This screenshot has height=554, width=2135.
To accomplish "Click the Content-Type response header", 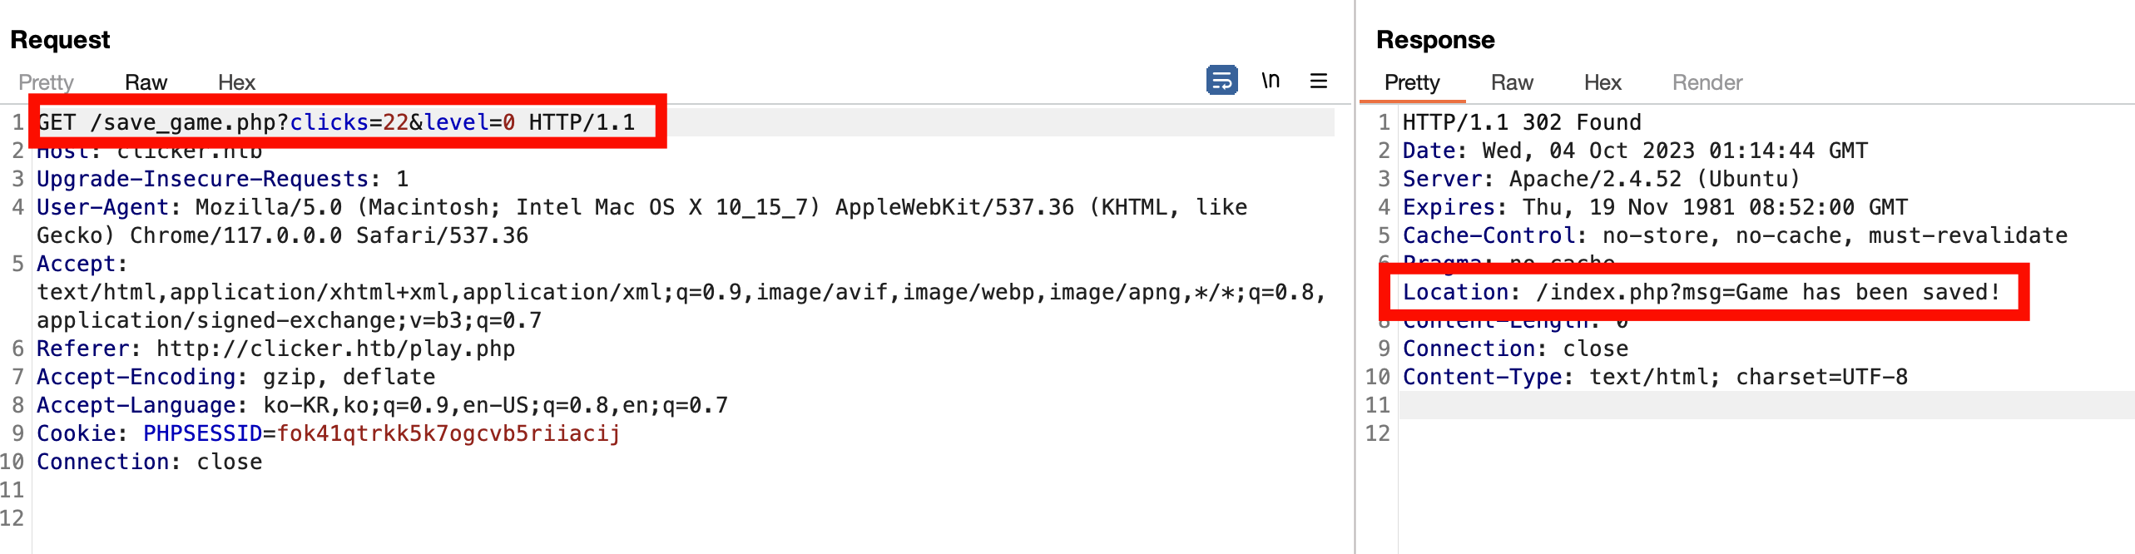I will 1655,377.
